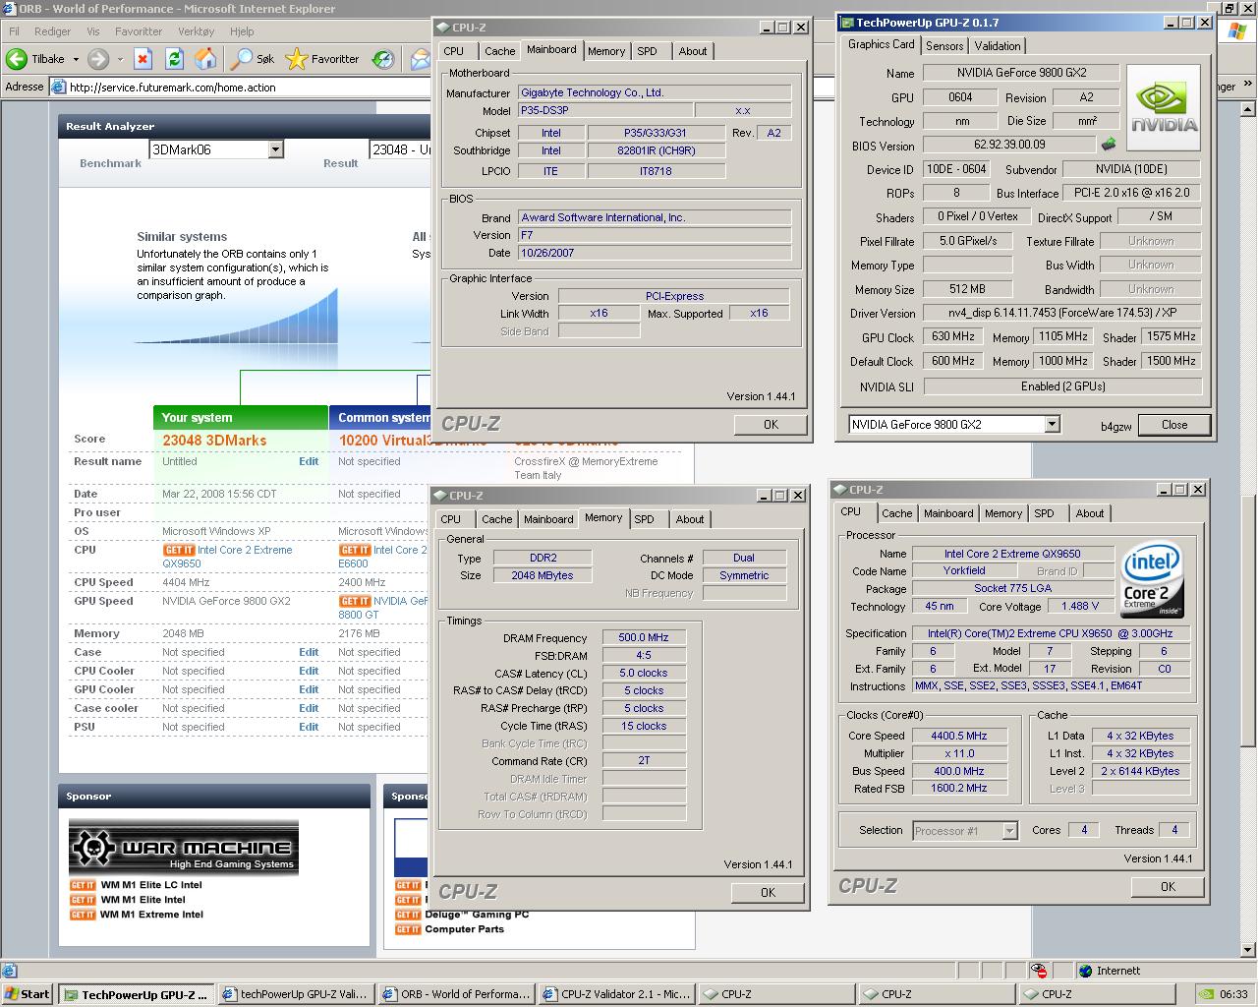Viewport: 1258px width, 1007px height.
Task: Click the Core Speed value 4400.5 MHz
Action: pyautogui.click(x=958, y=736)
